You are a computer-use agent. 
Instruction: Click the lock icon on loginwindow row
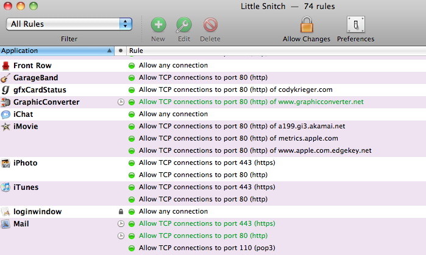pos(121,211)
